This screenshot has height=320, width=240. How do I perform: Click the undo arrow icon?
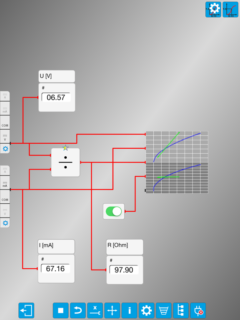click(78, 310)
